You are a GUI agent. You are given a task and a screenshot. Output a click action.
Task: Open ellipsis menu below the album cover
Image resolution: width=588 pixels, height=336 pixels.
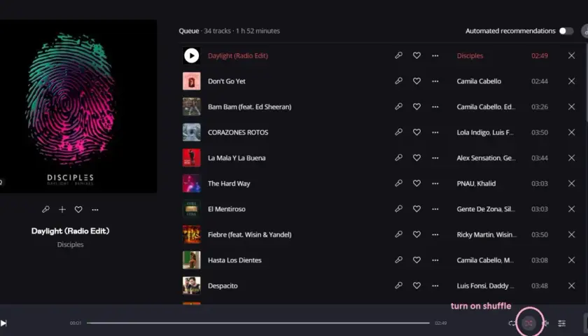(x=95, y=209)
